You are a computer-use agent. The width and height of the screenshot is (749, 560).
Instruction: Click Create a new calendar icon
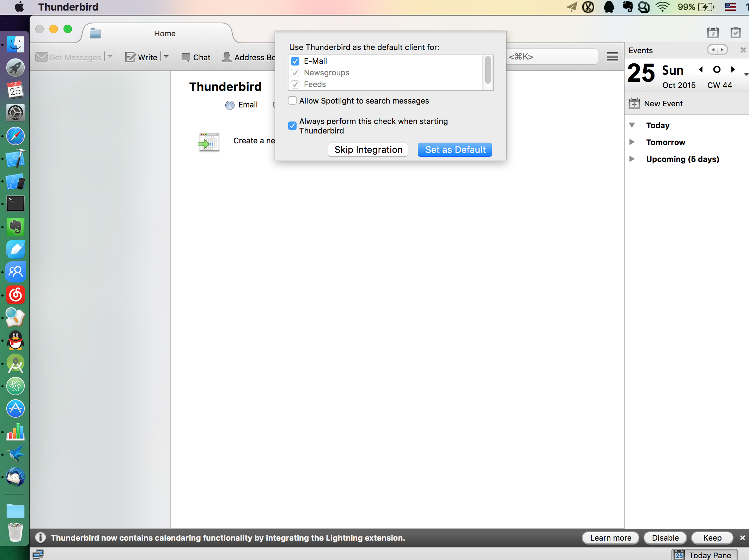(209, 142)
